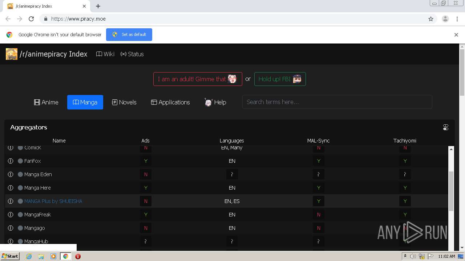Click the animepiracy site logo avatar

[x=12, y=54]
